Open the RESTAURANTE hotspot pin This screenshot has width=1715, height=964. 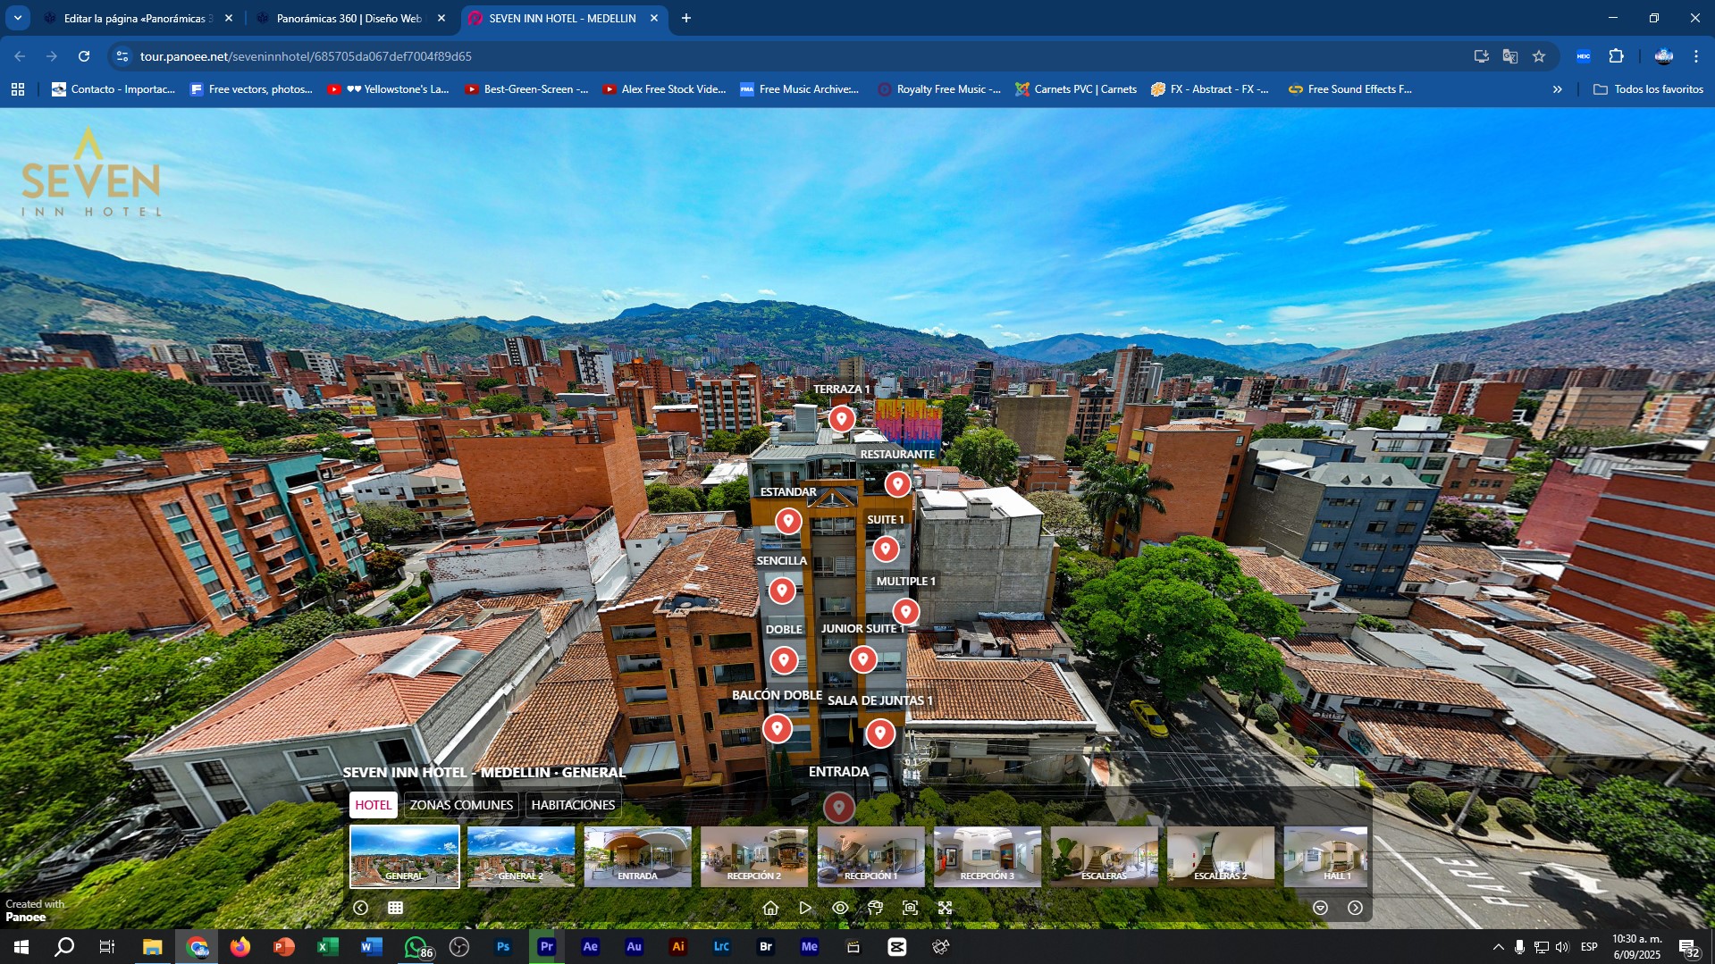point(897,483)
